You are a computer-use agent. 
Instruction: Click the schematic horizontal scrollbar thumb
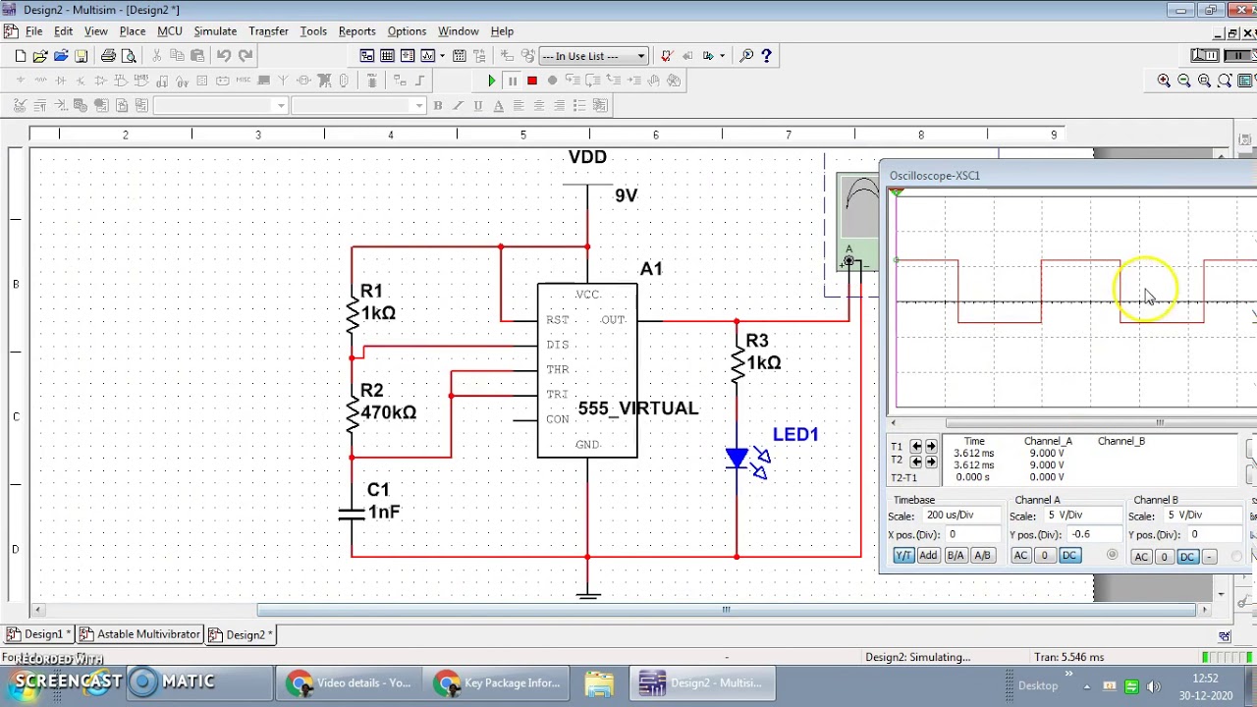725,610
